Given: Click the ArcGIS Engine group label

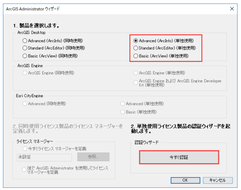Looking at the screenshot, I should (x=30, y=66).
